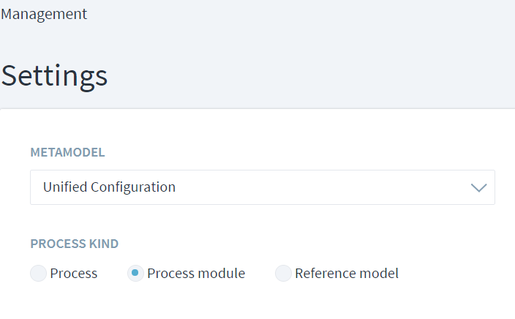Screen dimensions: 515x319
Task: Click the 'Reference model' label text
Action: click(347, 274)
